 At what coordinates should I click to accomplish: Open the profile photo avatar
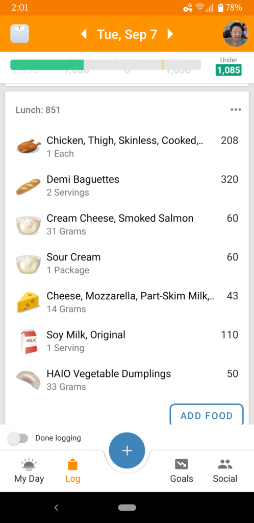pos(235,34)
